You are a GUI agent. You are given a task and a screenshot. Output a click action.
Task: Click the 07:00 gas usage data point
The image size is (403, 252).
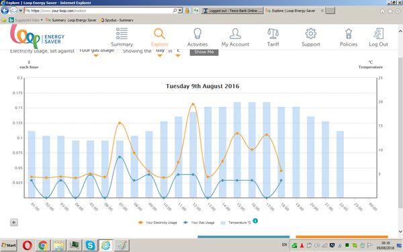click(x=120, y=157)
